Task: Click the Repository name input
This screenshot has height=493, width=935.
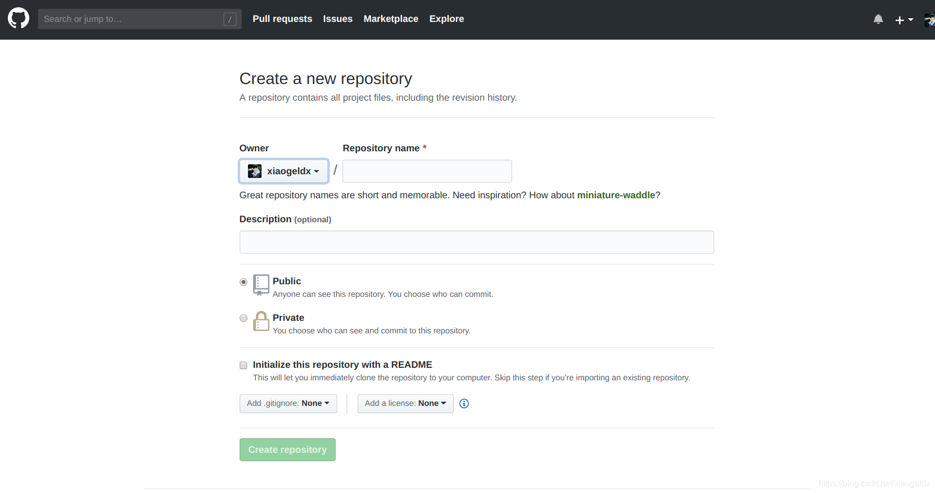Action: click(x=427, y=171)
